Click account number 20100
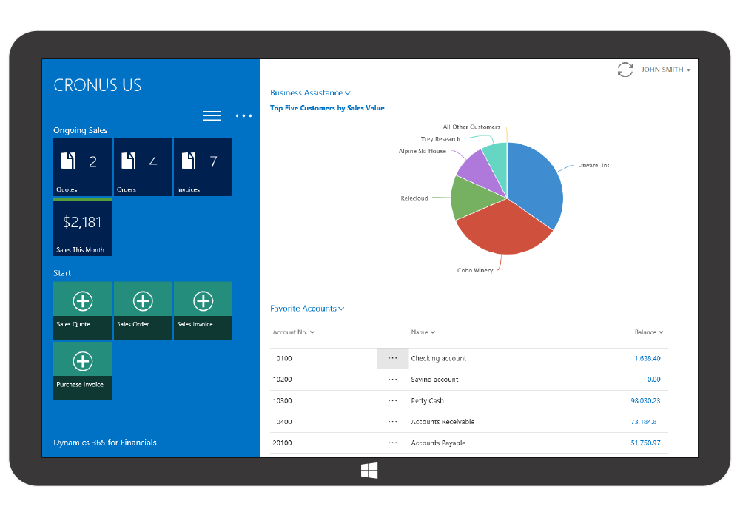This screenshot has height=518, width=740. click(282, 443)
